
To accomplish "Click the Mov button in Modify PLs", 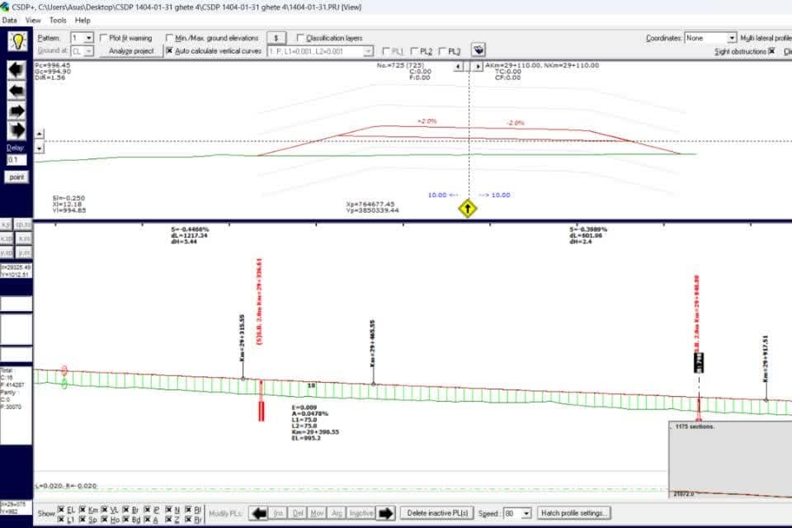I will [317, 513].
